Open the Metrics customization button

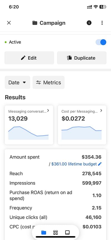click(x=49, y=83)
